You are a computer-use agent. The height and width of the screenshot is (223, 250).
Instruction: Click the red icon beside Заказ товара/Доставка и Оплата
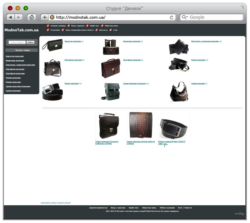click(63, 30)
